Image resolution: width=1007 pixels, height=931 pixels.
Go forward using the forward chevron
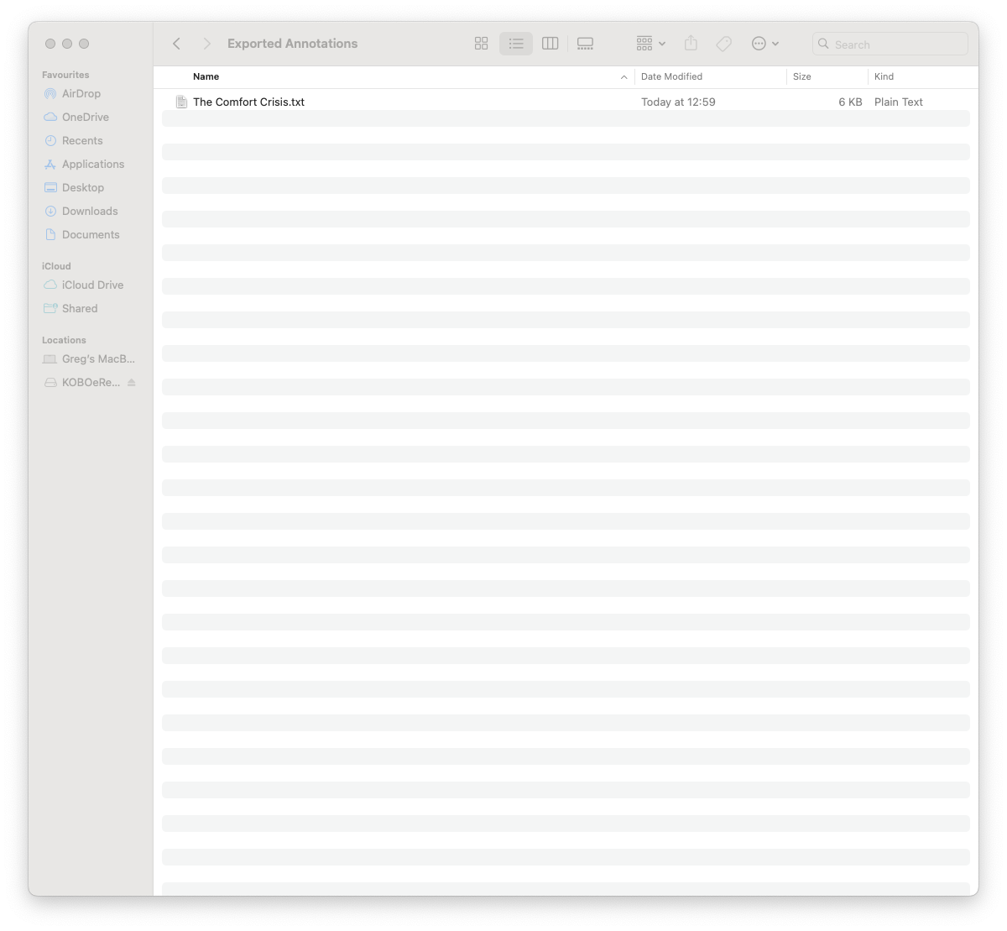206,44
